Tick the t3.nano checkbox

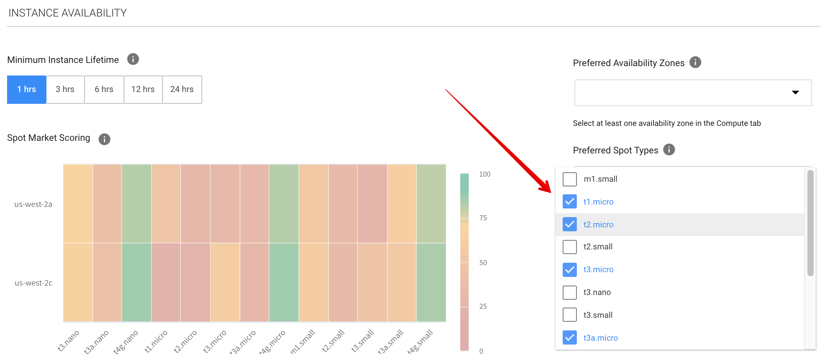(x=569, y=292)
